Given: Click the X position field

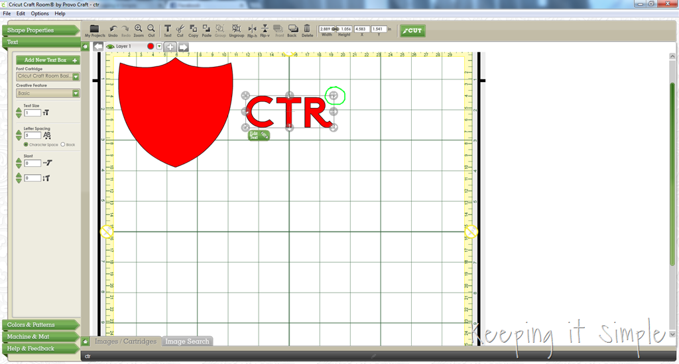Looking at the screenshot, I should click(361, 29).
